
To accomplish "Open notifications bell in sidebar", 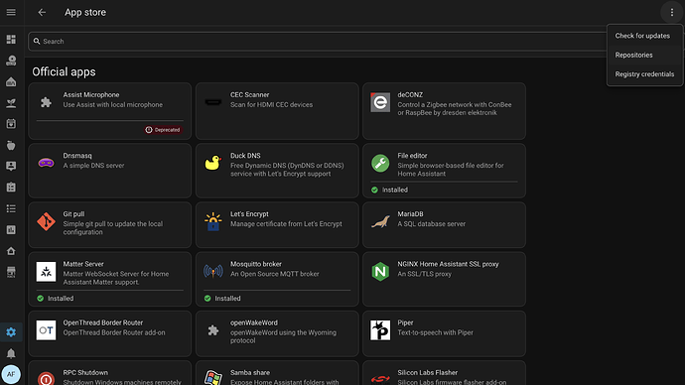I will click(11, 353).
